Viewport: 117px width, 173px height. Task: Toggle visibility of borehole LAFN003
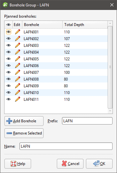[9, 45]
